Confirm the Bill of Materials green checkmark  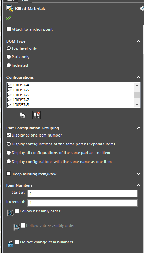tap(8, 18)
